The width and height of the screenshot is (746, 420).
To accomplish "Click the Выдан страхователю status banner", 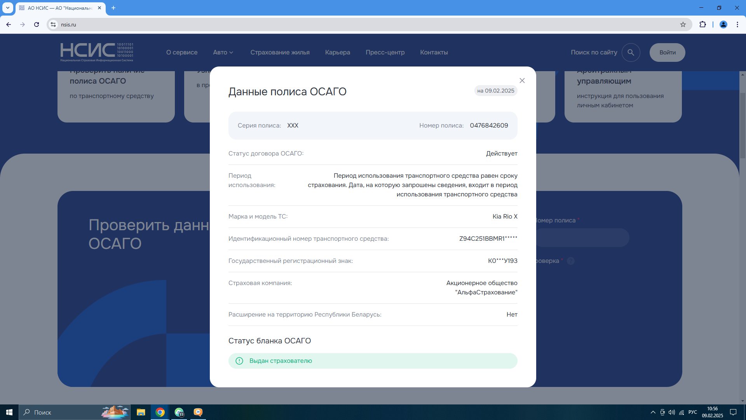I will 373,360.
